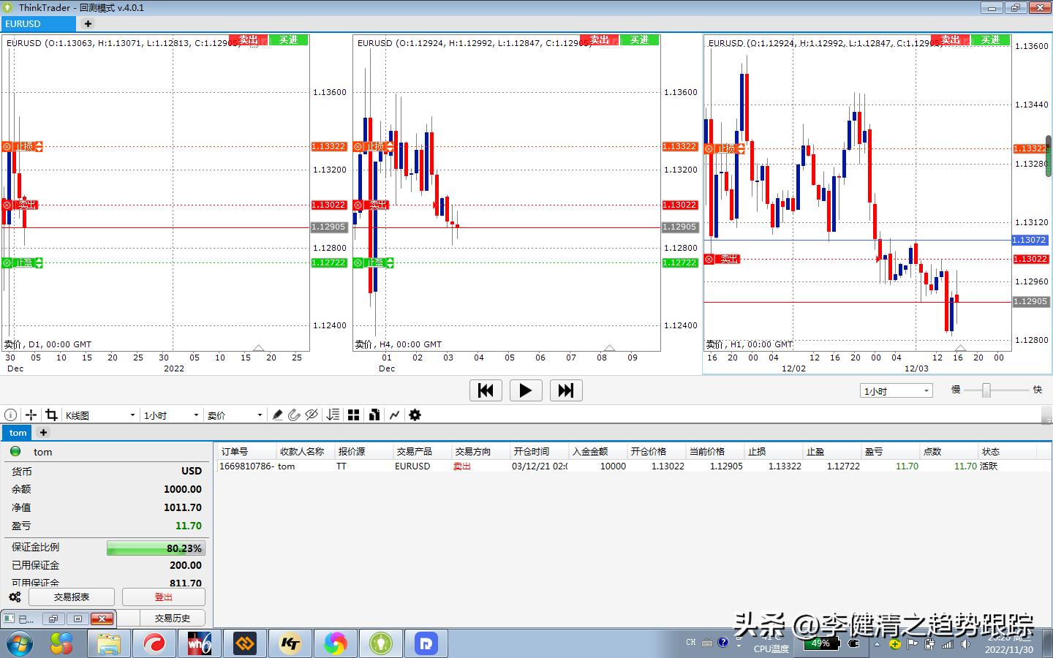The width and height of the screenshot is (1053, 658).
Task: Open the four-square chart layout icon
Action: [353, 415]
